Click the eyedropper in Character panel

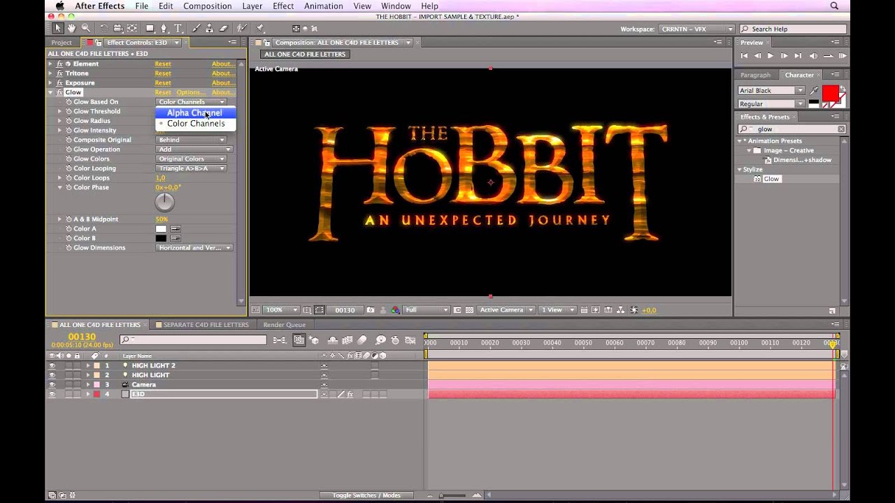(x=814, y=91)
